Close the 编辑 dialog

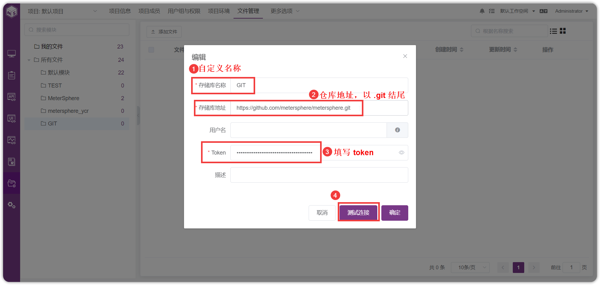[x=405, y=56]
